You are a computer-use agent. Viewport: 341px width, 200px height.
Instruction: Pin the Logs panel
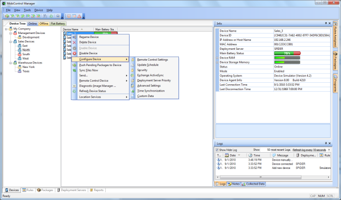pyautogui.click(x=326, y=143)
